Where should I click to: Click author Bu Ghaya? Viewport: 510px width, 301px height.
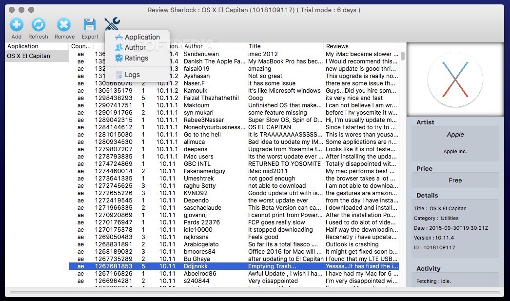click(197, 259)
